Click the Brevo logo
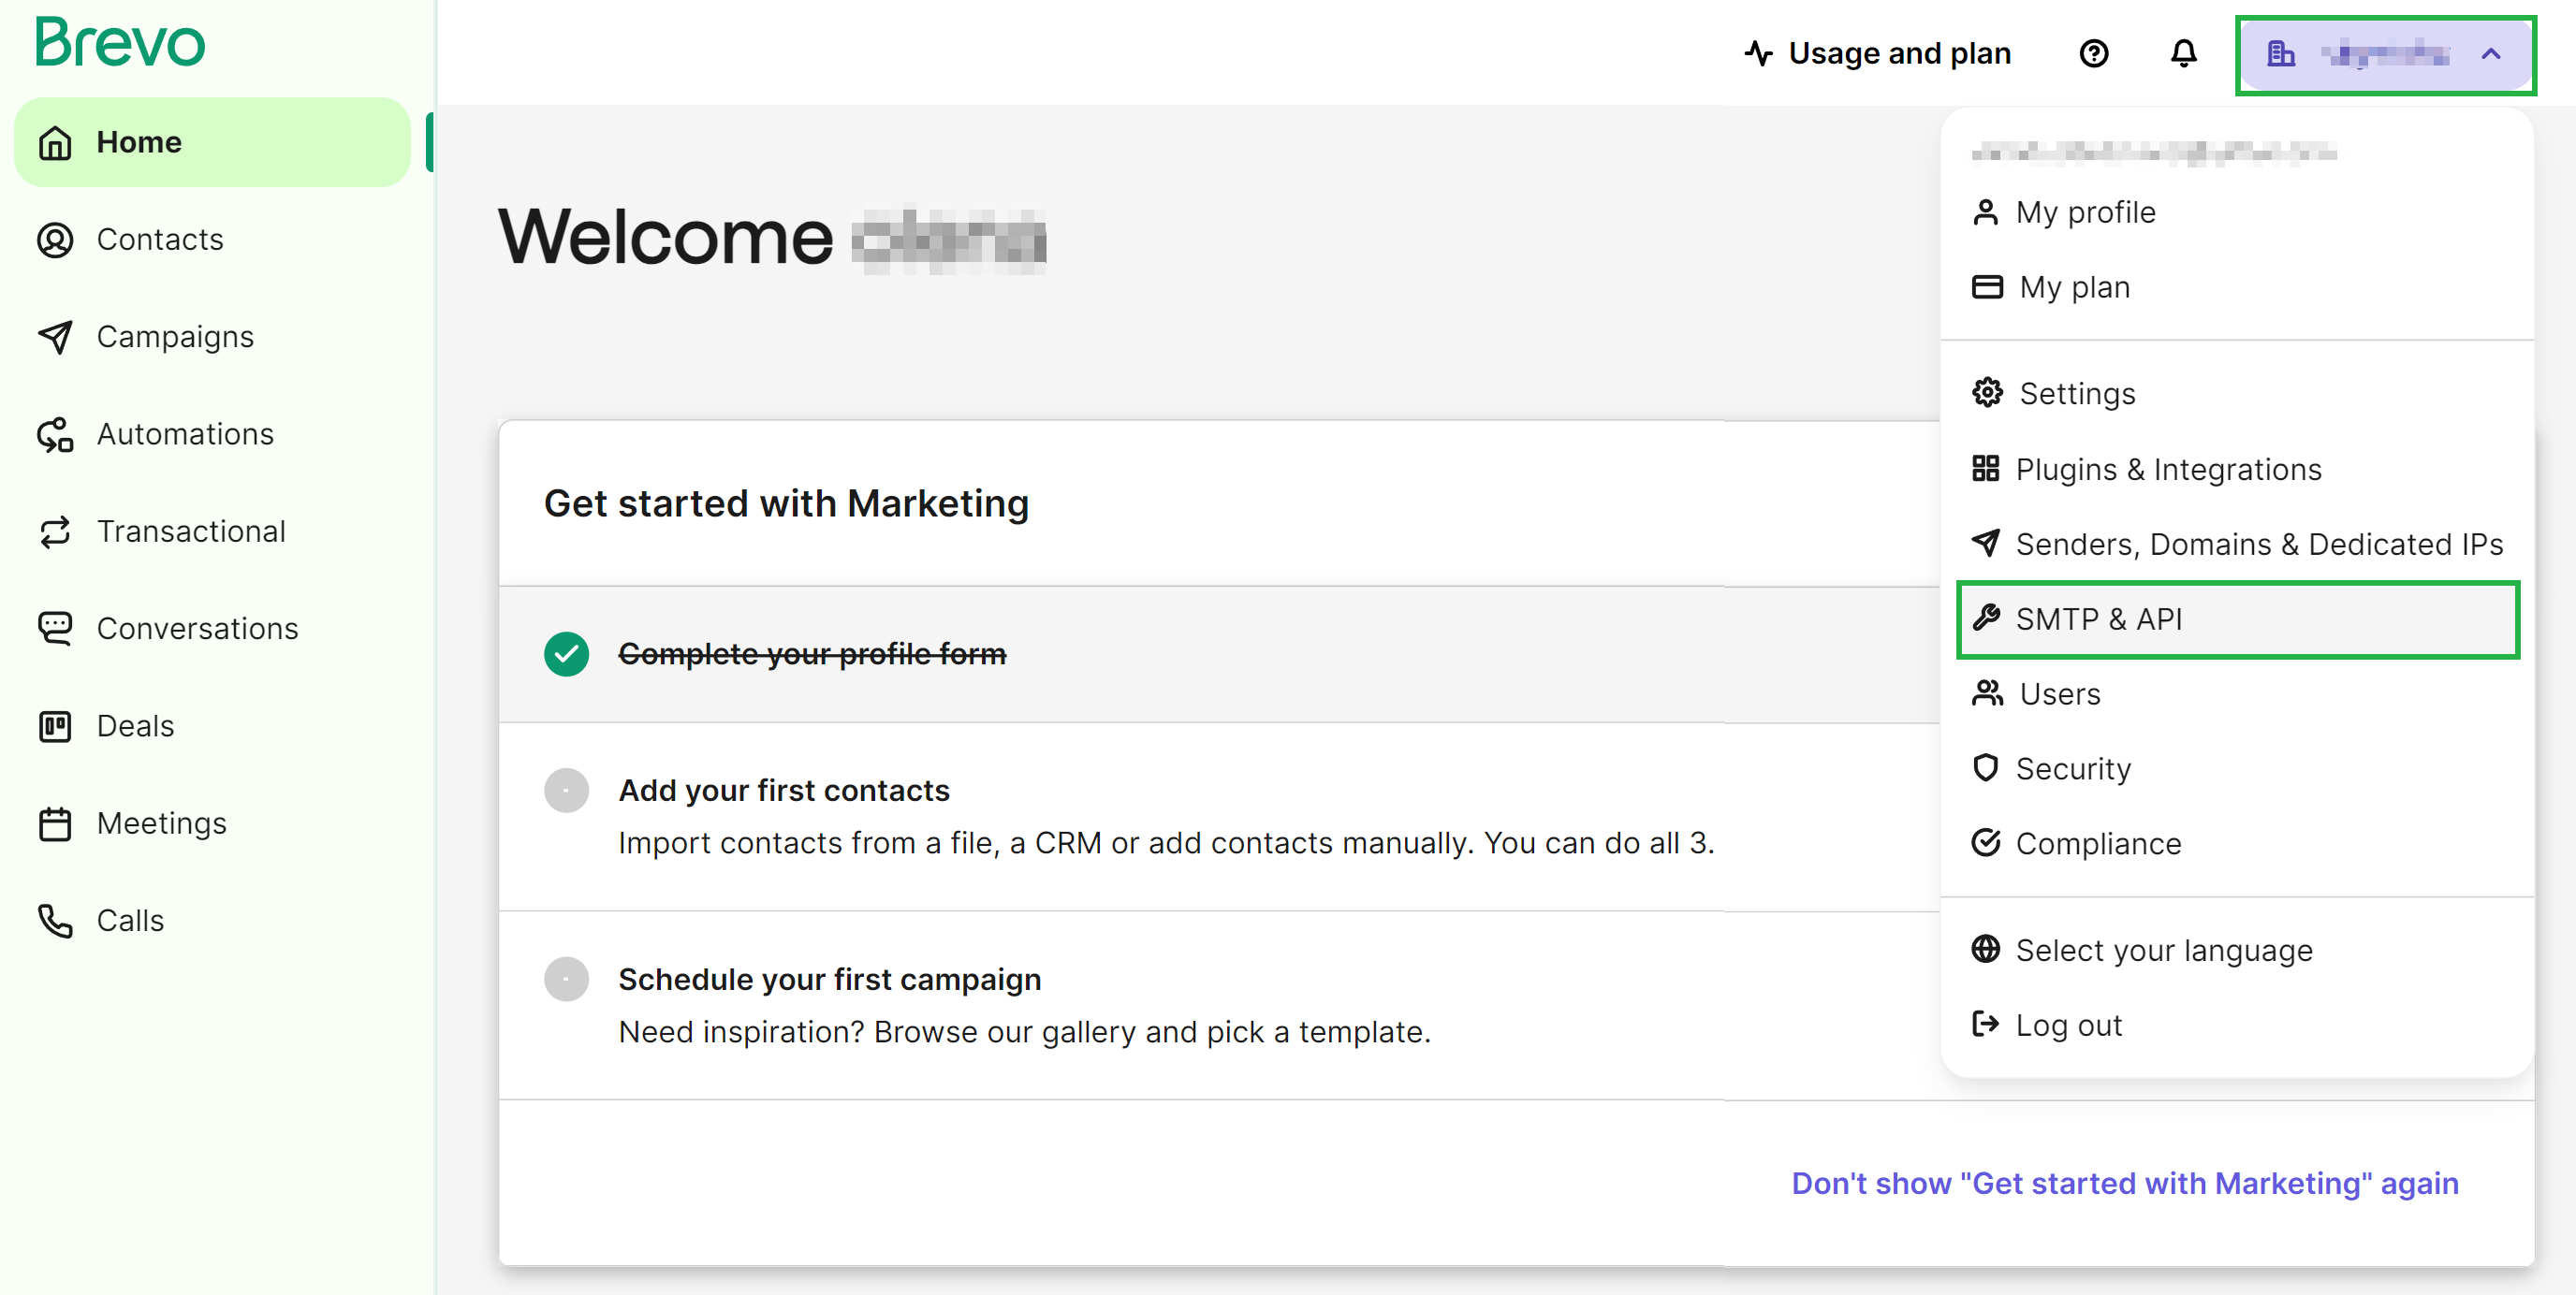 (x=120, y=43)
